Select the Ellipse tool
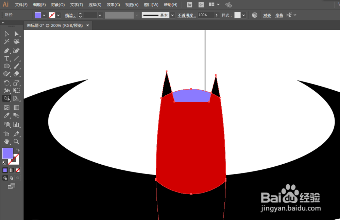Viewport: 340px width, 220px height. (x=6, y=66)
